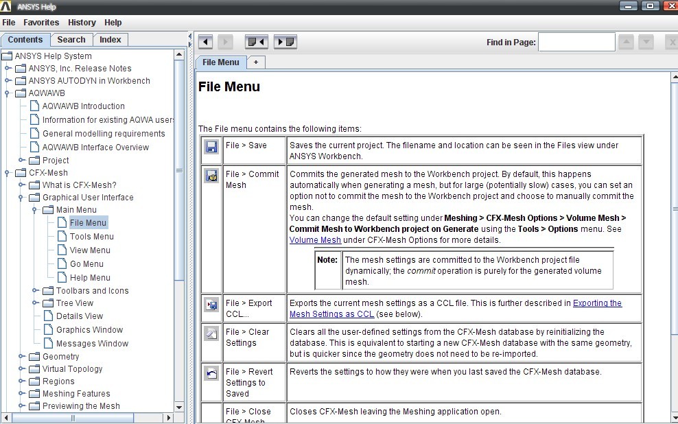This screenshot has height=424, width=678.
Task: Jump to next topic toolbar icon
Action: click(285, 42)
